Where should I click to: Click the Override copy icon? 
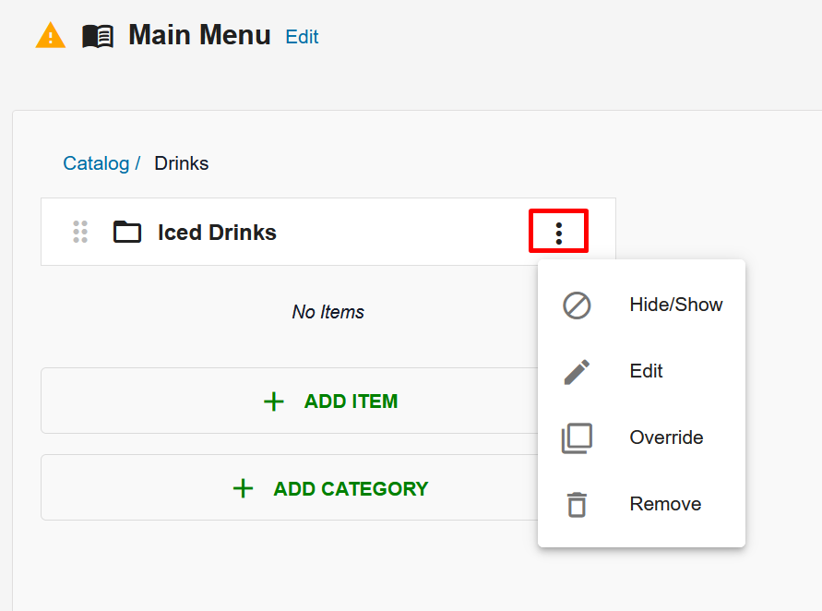[x=577, y=438]
